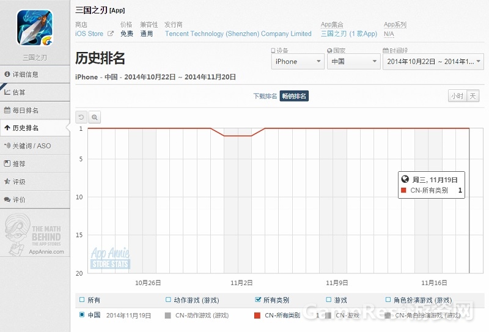Uncheck the 所有类别 checkbox

click(257, 300)
